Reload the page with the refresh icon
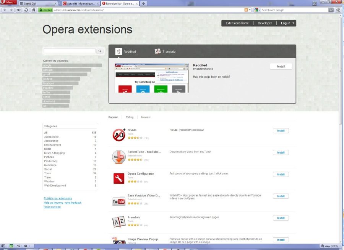 pyautogui.click(x=25, y=10)
